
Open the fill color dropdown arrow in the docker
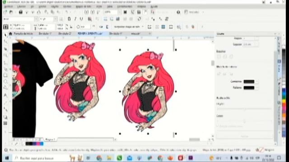257,88
